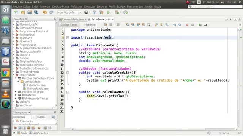This screenshot has height=136, width=243.
Task: Open the Refatorar menu
Action: coord(77,6)
